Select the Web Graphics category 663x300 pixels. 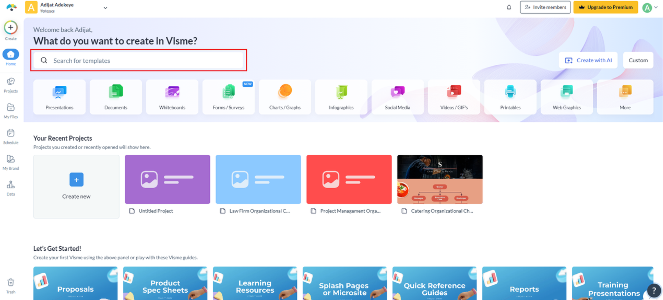click(x=567, y=97)
